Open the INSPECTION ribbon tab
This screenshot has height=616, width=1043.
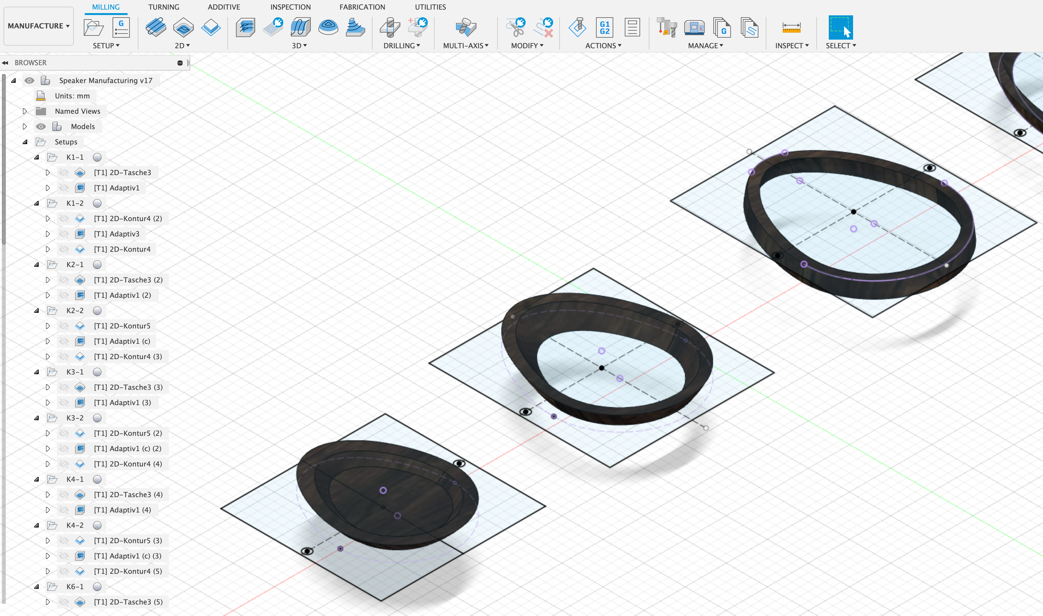pos(290,7)
